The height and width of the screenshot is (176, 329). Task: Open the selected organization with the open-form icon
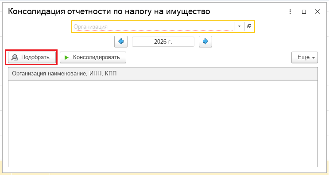pyautogui.click(x=249, y=26)
